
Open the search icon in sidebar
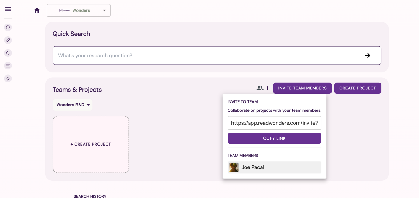(x=8, y=28)
